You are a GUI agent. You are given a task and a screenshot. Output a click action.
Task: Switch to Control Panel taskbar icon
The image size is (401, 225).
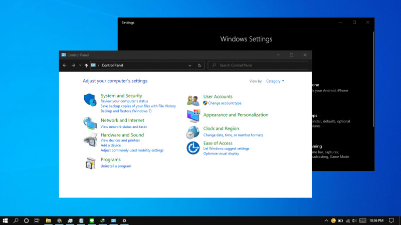114,220
